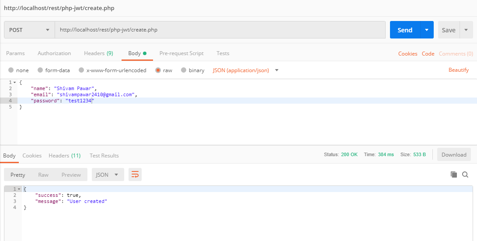Expand the Send button options arrow
477x241 pixels.
coord(427,30)
